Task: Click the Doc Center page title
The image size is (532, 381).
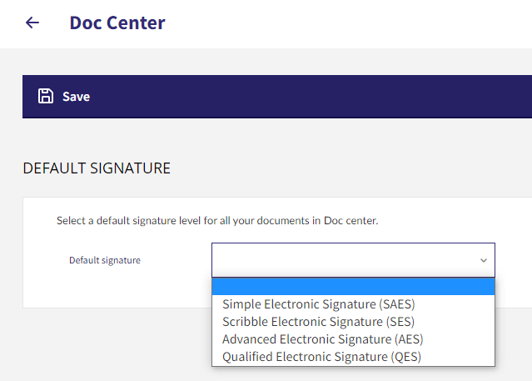Action: 117,23
